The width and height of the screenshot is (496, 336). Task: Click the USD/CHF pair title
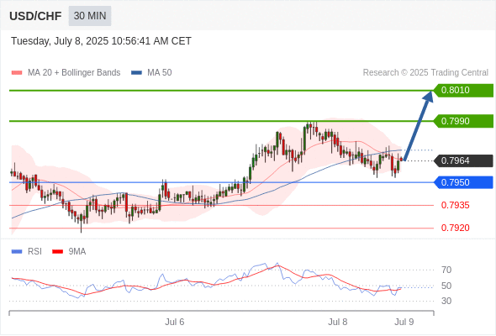[x=35, y=16]
